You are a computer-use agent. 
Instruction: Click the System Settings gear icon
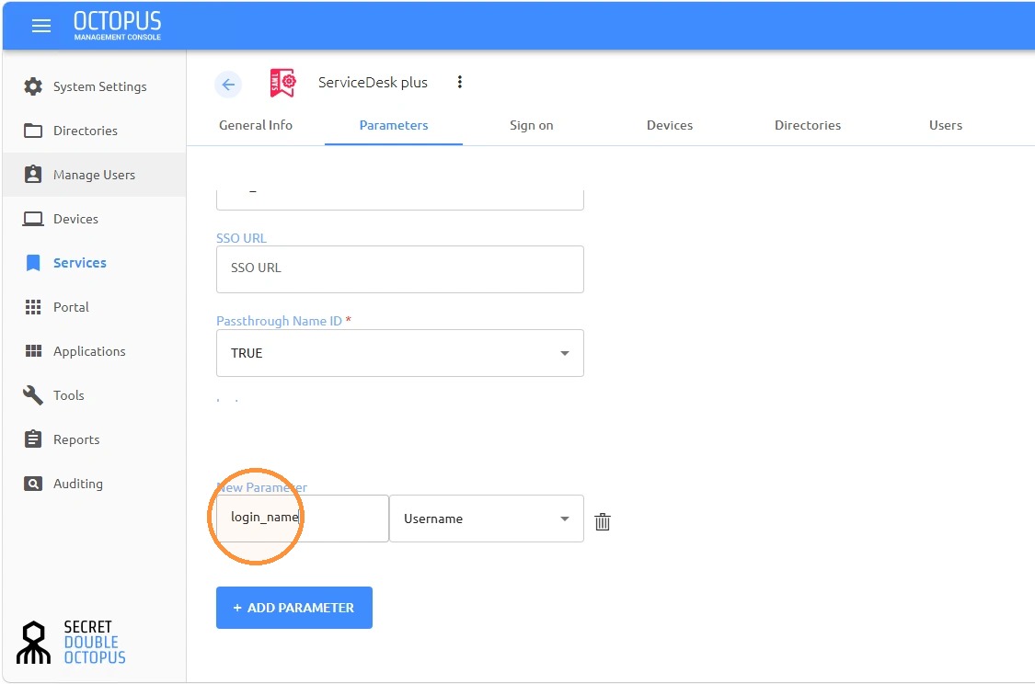point(33,86)
